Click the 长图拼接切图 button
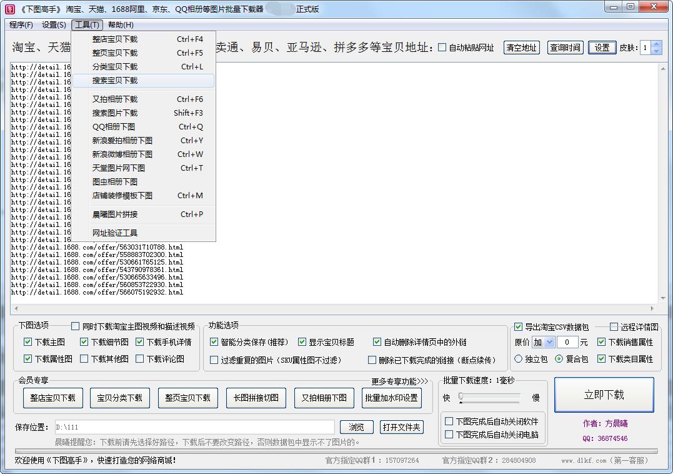Viewport: 673px width, 474px height. (x=257, y=398)
